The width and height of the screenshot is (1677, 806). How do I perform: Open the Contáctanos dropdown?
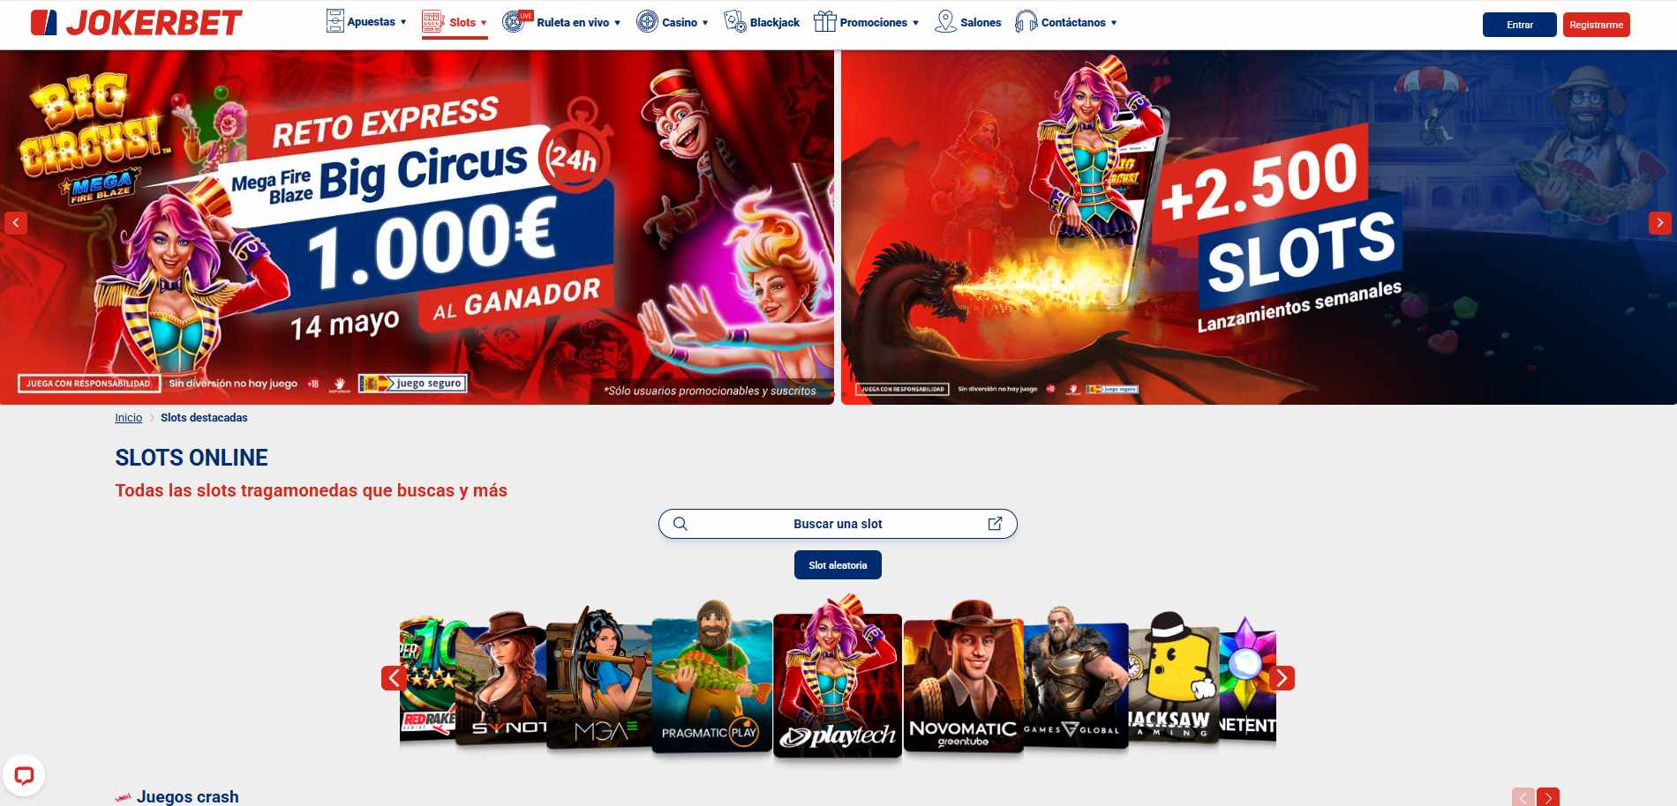point(1066,22)
